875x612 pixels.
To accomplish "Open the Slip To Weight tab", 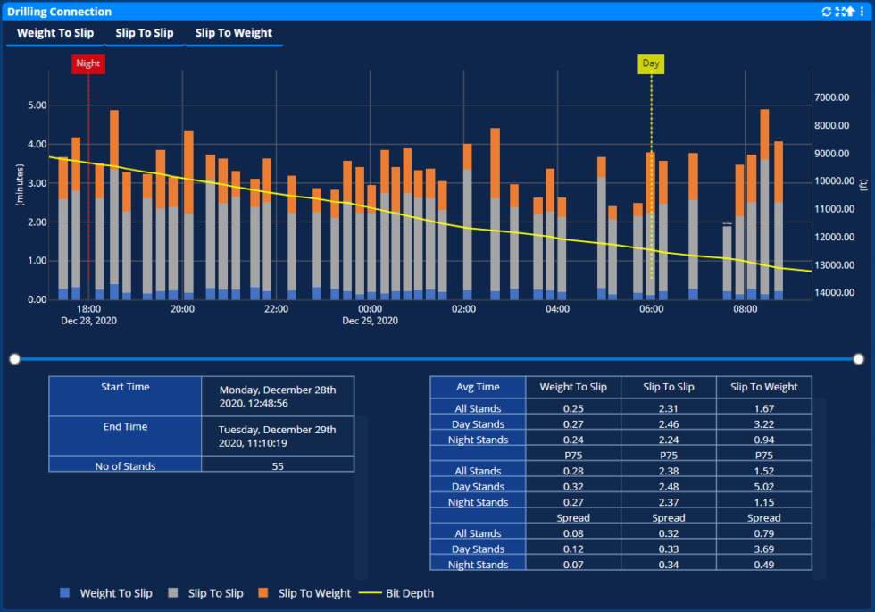I will [234, 32].
